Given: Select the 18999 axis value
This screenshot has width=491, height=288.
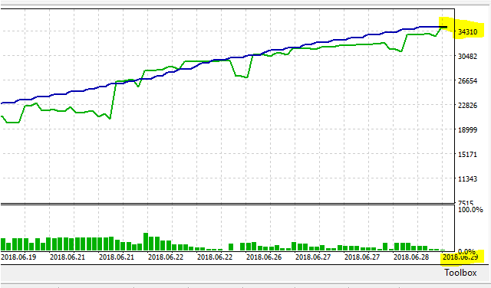Looking at the screenshot, I should [468, 129].
